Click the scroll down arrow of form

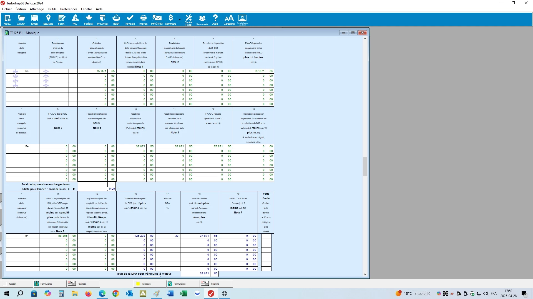(x=365, y=274)
